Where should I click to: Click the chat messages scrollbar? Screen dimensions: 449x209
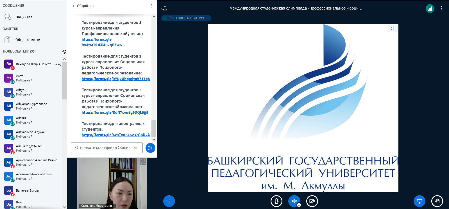tap(154, 128)
